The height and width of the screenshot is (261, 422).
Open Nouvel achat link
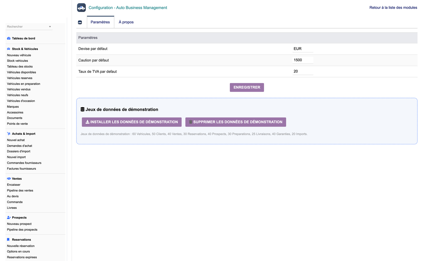[16, 140]
